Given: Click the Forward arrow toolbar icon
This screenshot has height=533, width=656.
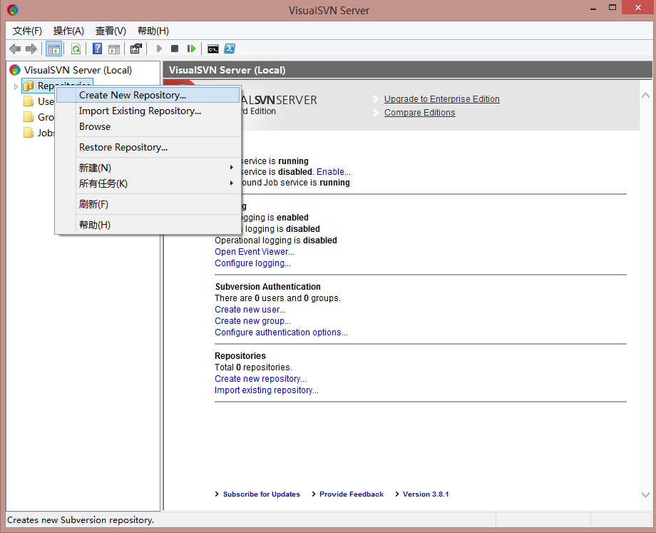Looking at the screenshot, I should point(31,49).
